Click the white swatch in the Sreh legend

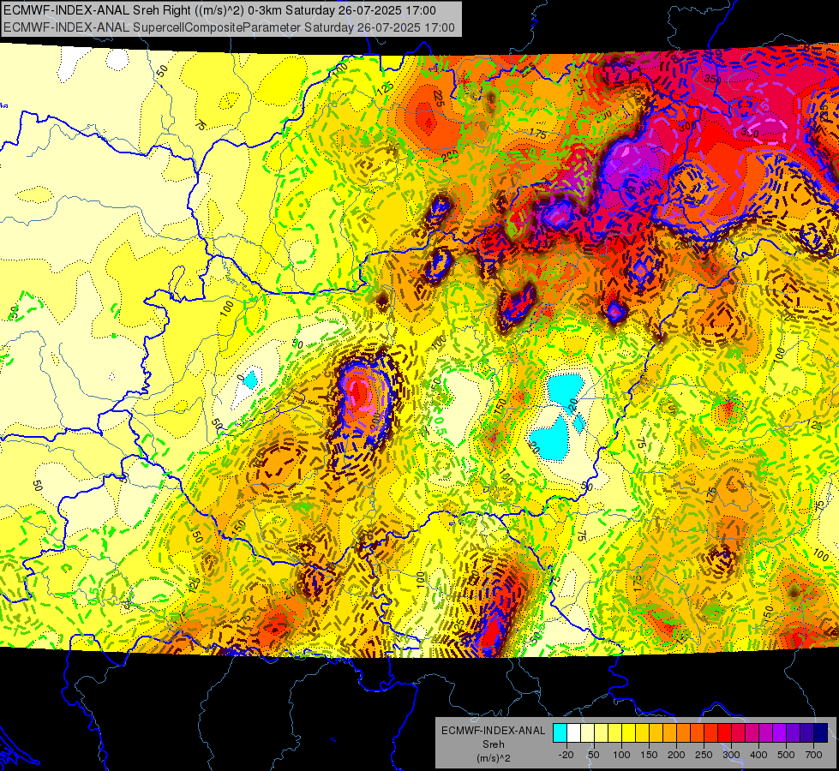click(573, 732)
